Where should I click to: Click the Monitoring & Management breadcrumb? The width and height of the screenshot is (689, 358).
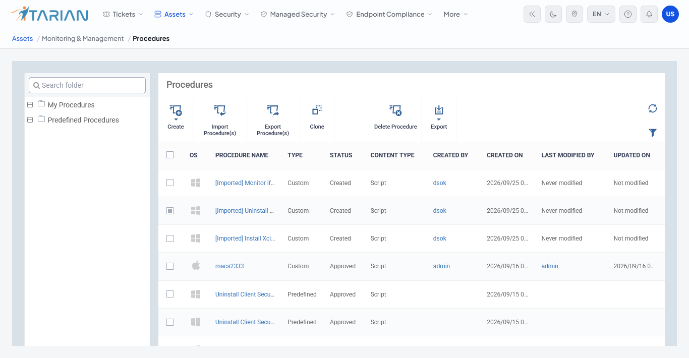coord(83,38)
